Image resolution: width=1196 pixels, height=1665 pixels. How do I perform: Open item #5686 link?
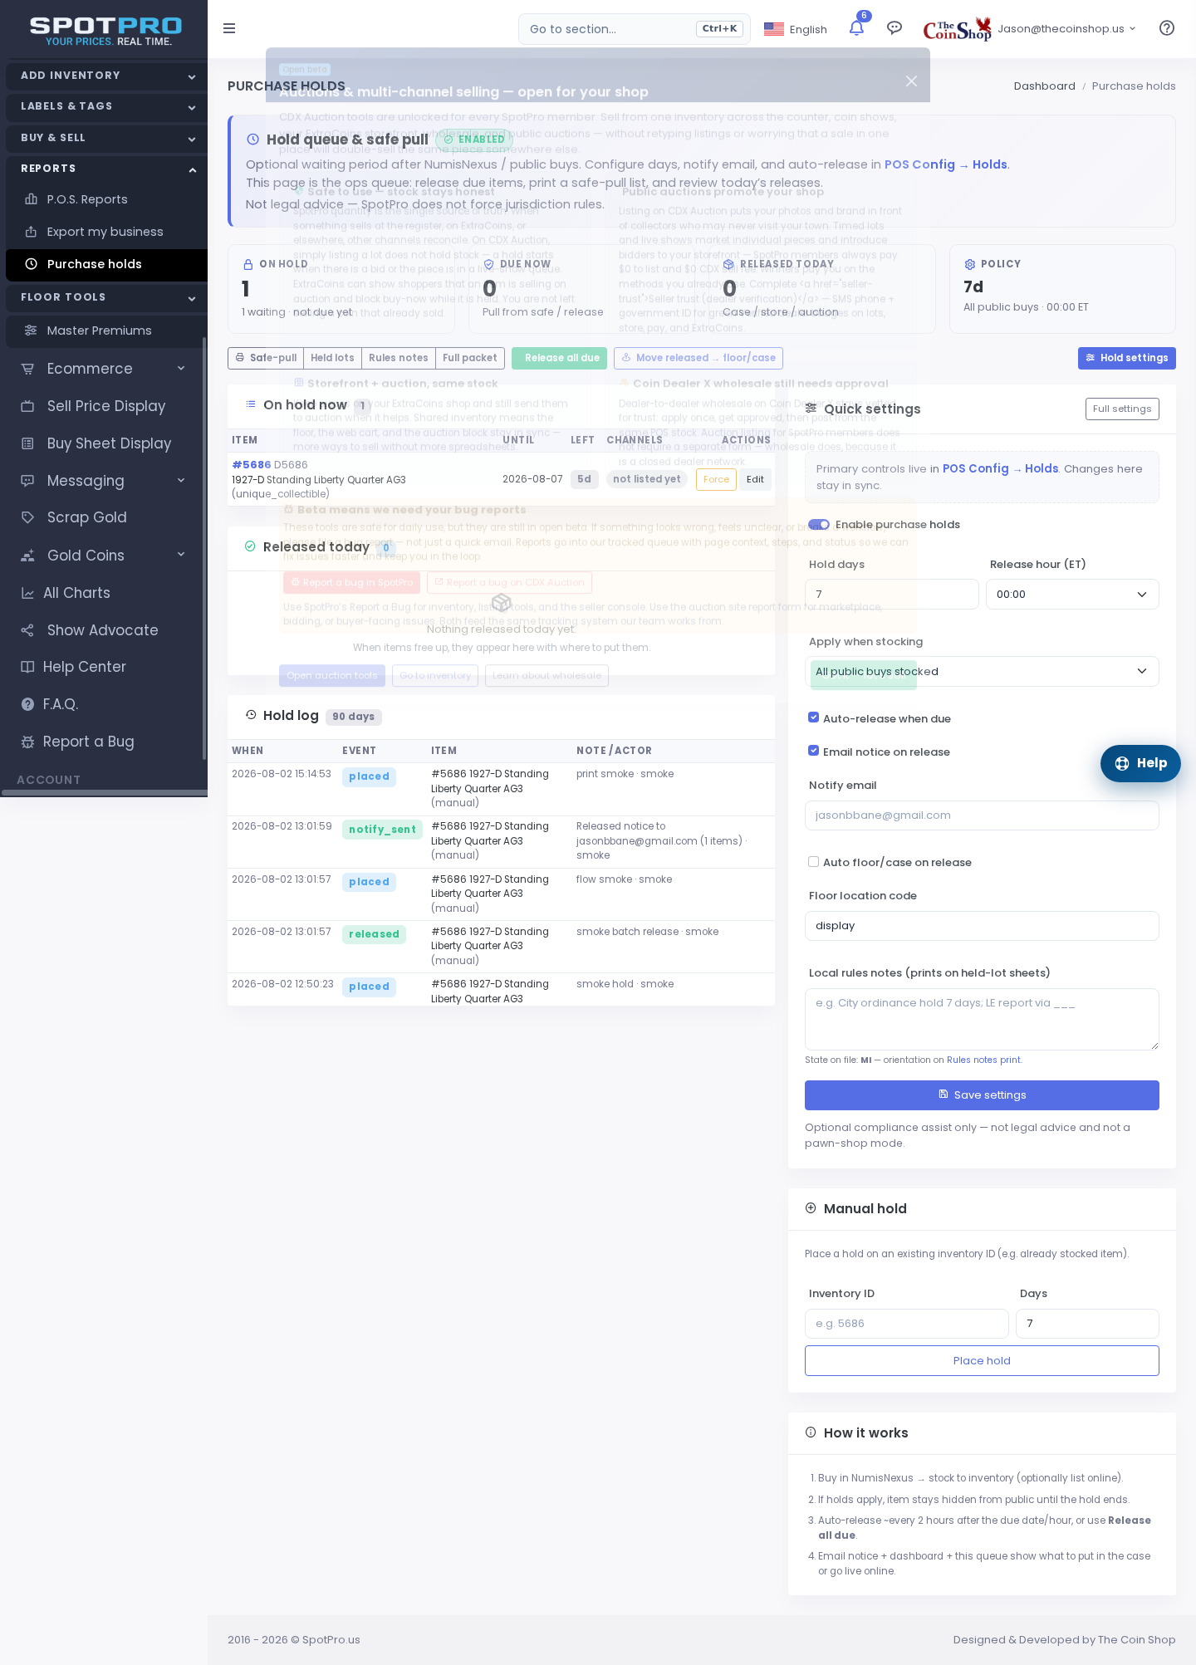click(252, 465)
